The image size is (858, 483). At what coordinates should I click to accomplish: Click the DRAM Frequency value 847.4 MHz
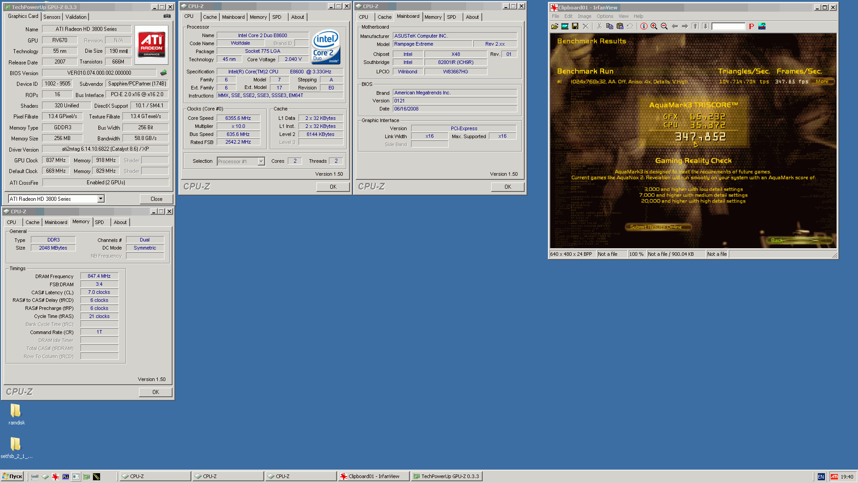tap(99, 276)
